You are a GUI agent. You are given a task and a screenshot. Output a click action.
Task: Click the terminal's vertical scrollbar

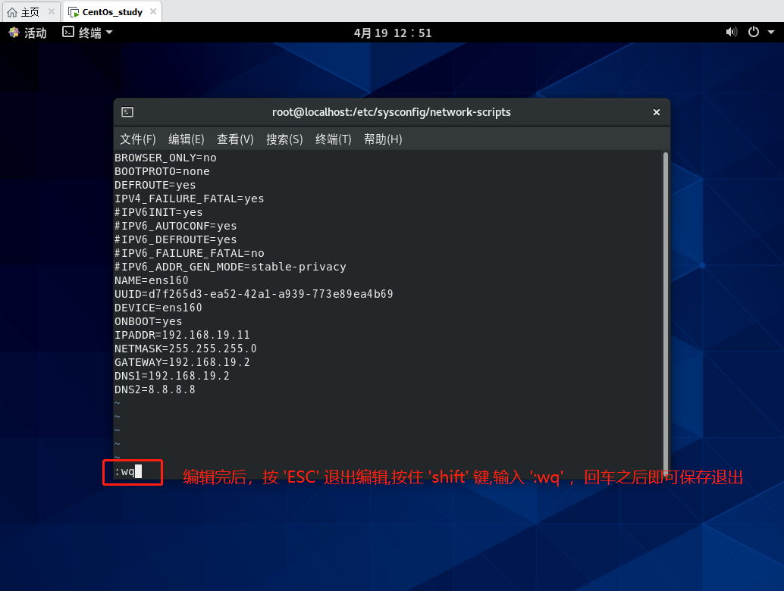pyautogui.click(x=665, y=303)
